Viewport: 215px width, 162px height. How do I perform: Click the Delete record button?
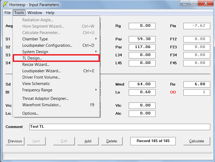coord(112,141)
